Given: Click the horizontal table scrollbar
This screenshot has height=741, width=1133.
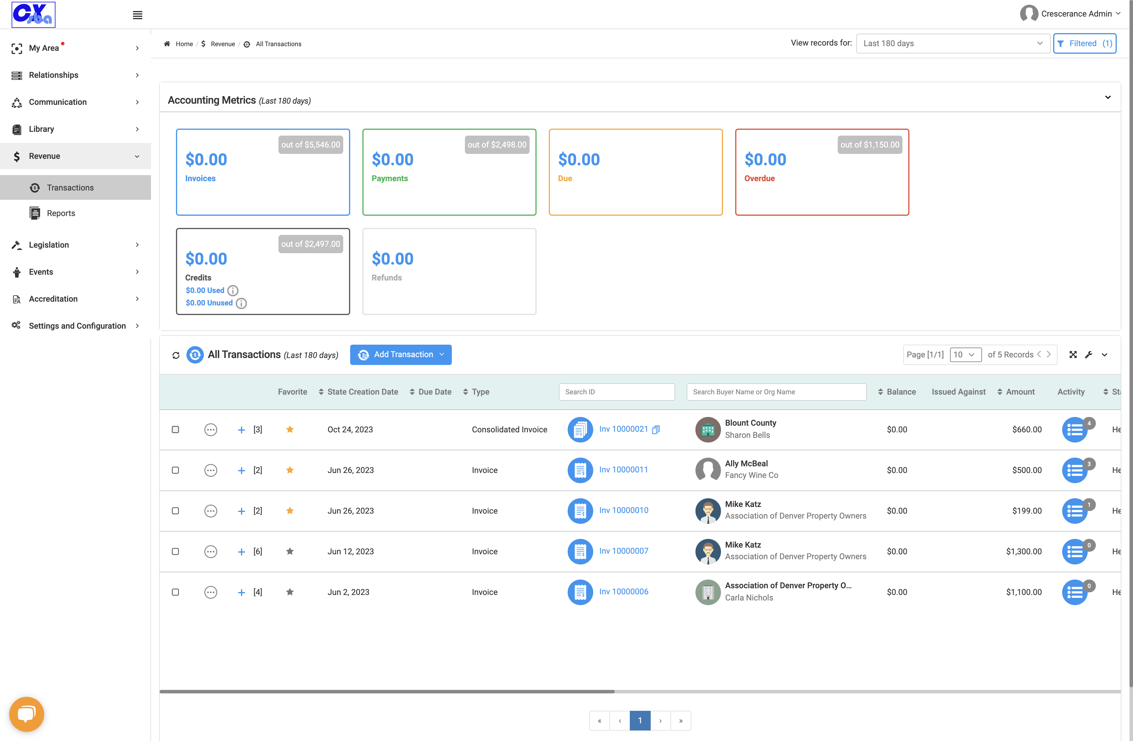Looking at the screenshot, I should point(386,692).
